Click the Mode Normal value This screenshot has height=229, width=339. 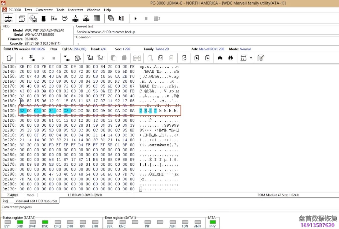tap(245, 49)
